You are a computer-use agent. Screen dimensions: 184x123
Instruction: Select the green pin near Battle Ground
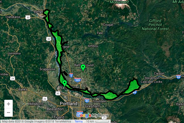(83, 68)
